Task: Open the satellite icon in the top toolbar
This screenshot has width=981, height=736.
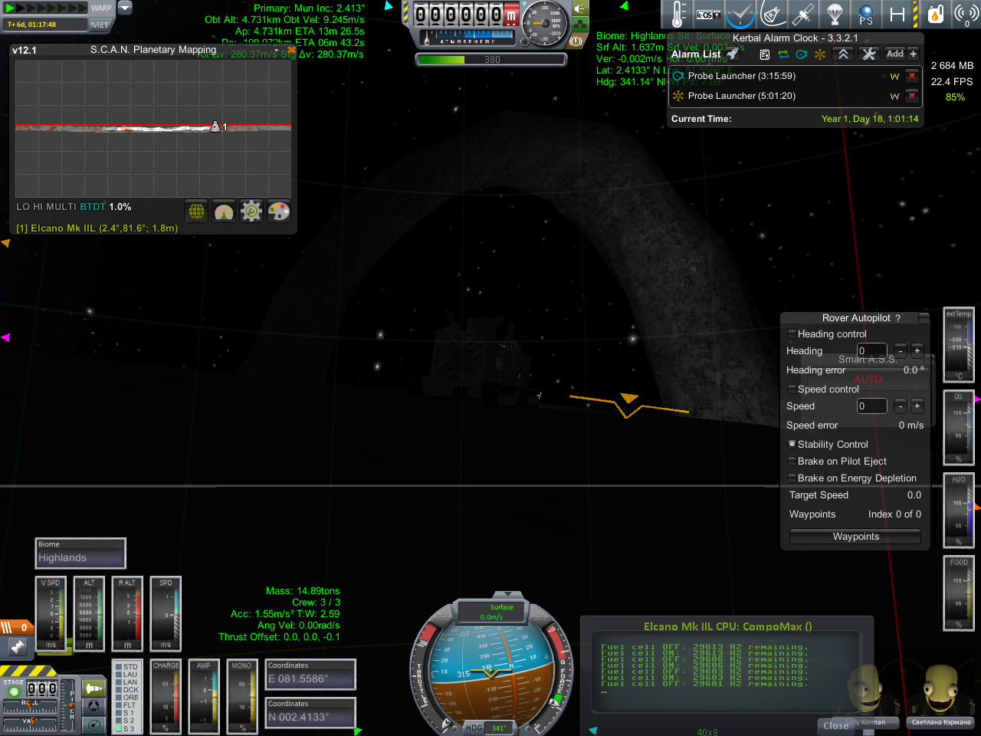Action: pyautogui.click(x=803, y=15)
